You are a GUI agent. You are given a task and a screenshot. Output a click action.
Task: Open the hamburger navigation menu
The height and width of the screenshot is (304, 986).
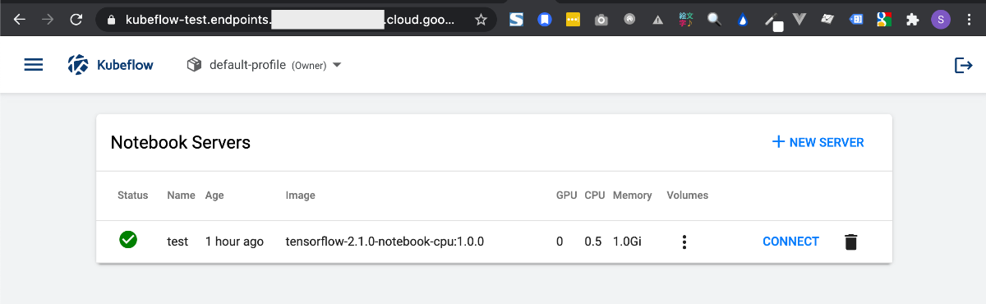(34, 65)
